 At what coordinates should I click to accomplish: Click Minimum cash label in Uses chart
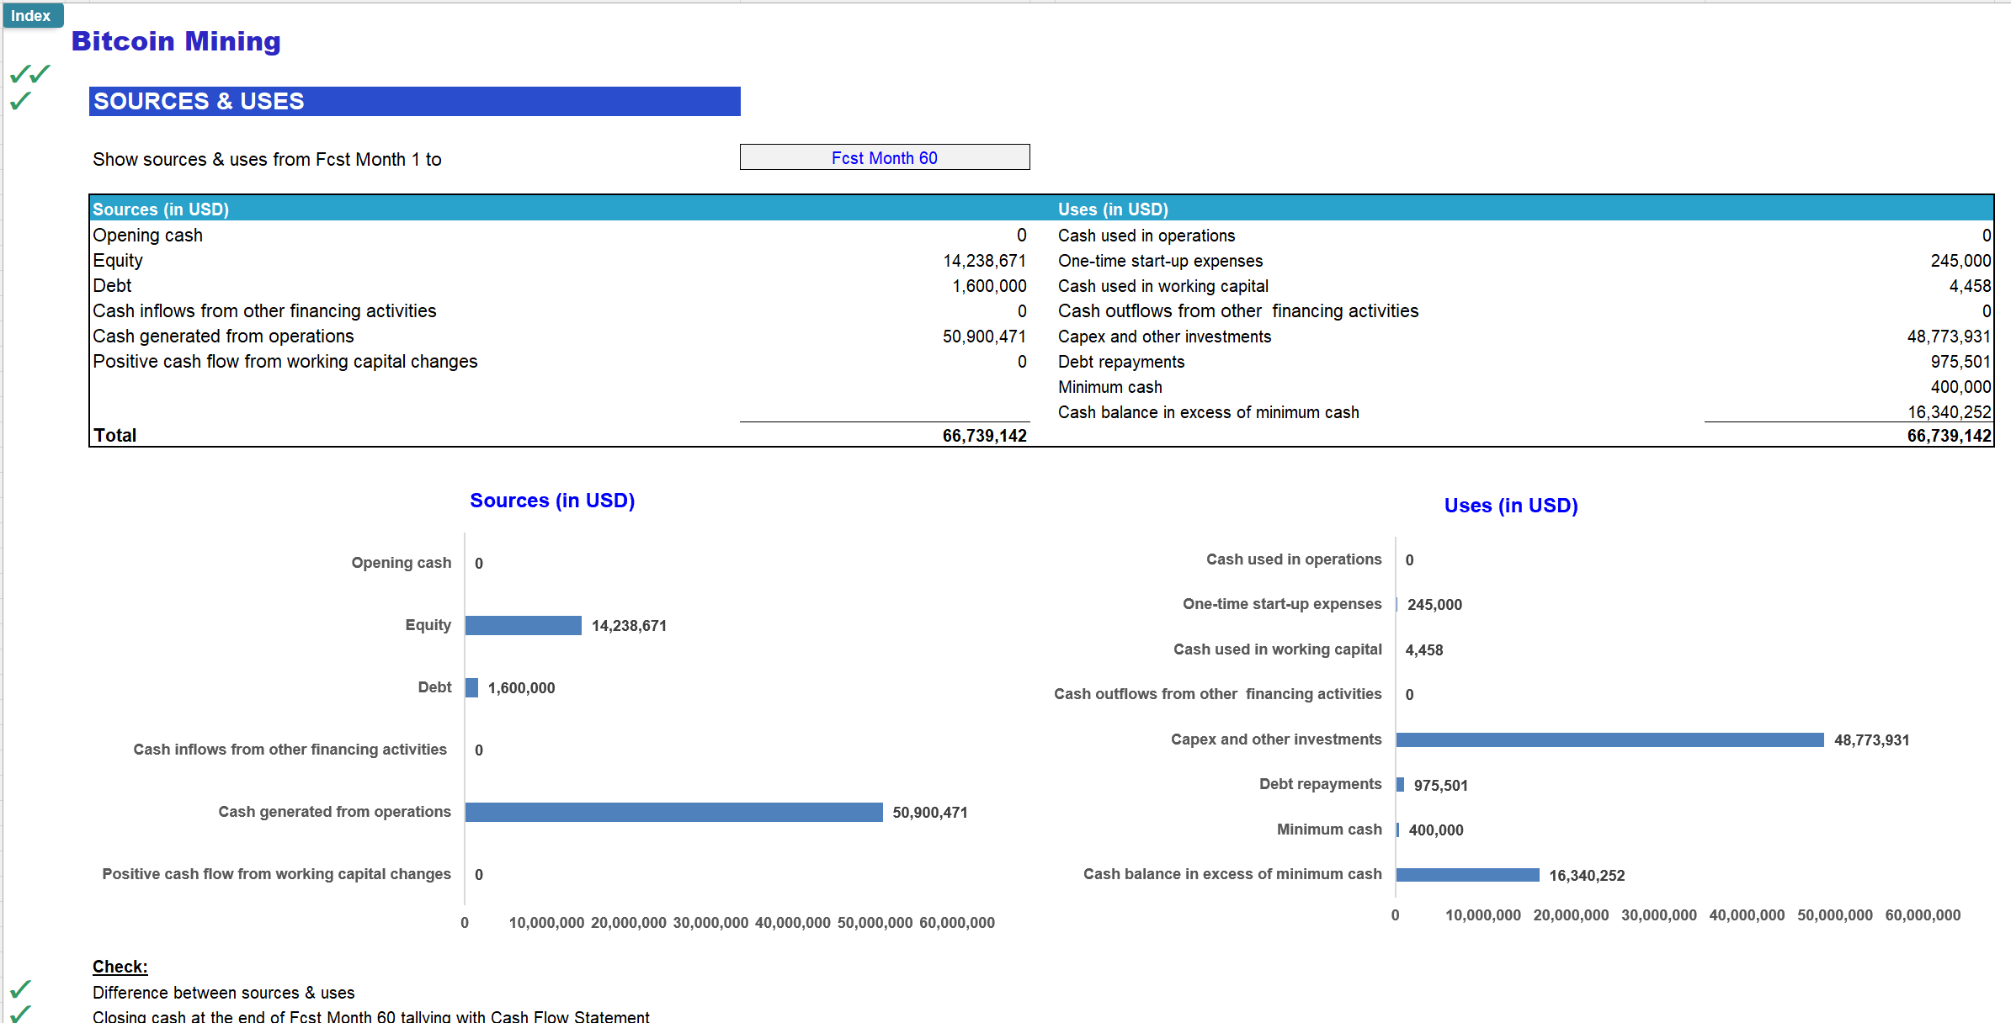(1329, 830)
